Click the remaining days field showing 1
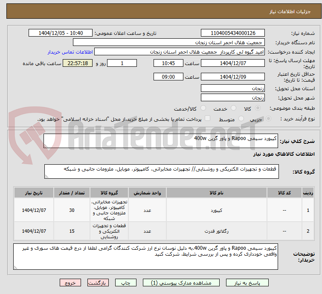This screenshot has width=322, height=294. tap(122, 63)
